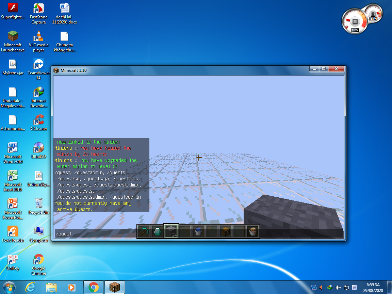This screenshot has width=392, height=294.
Task: Open de thi lại 11(2020).docx file
Action: tap(65, 14)
